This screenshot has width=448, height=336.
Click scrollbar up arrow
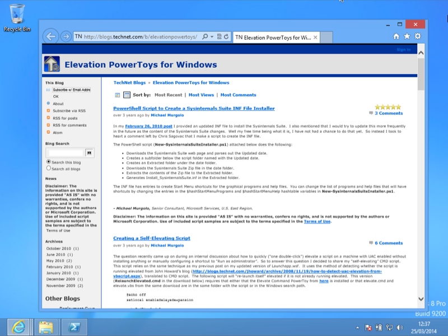coord(421,53)
